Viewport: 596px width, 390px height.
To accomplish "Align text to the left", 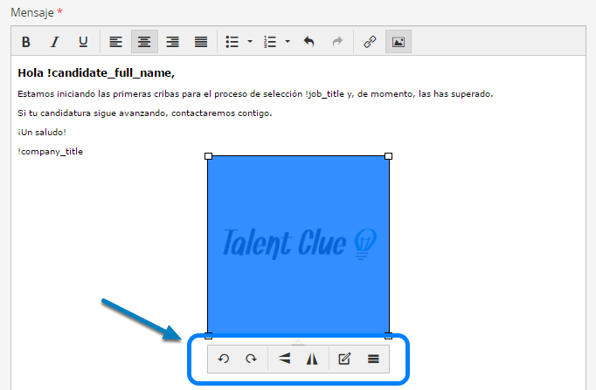I will tap(116, 42).
